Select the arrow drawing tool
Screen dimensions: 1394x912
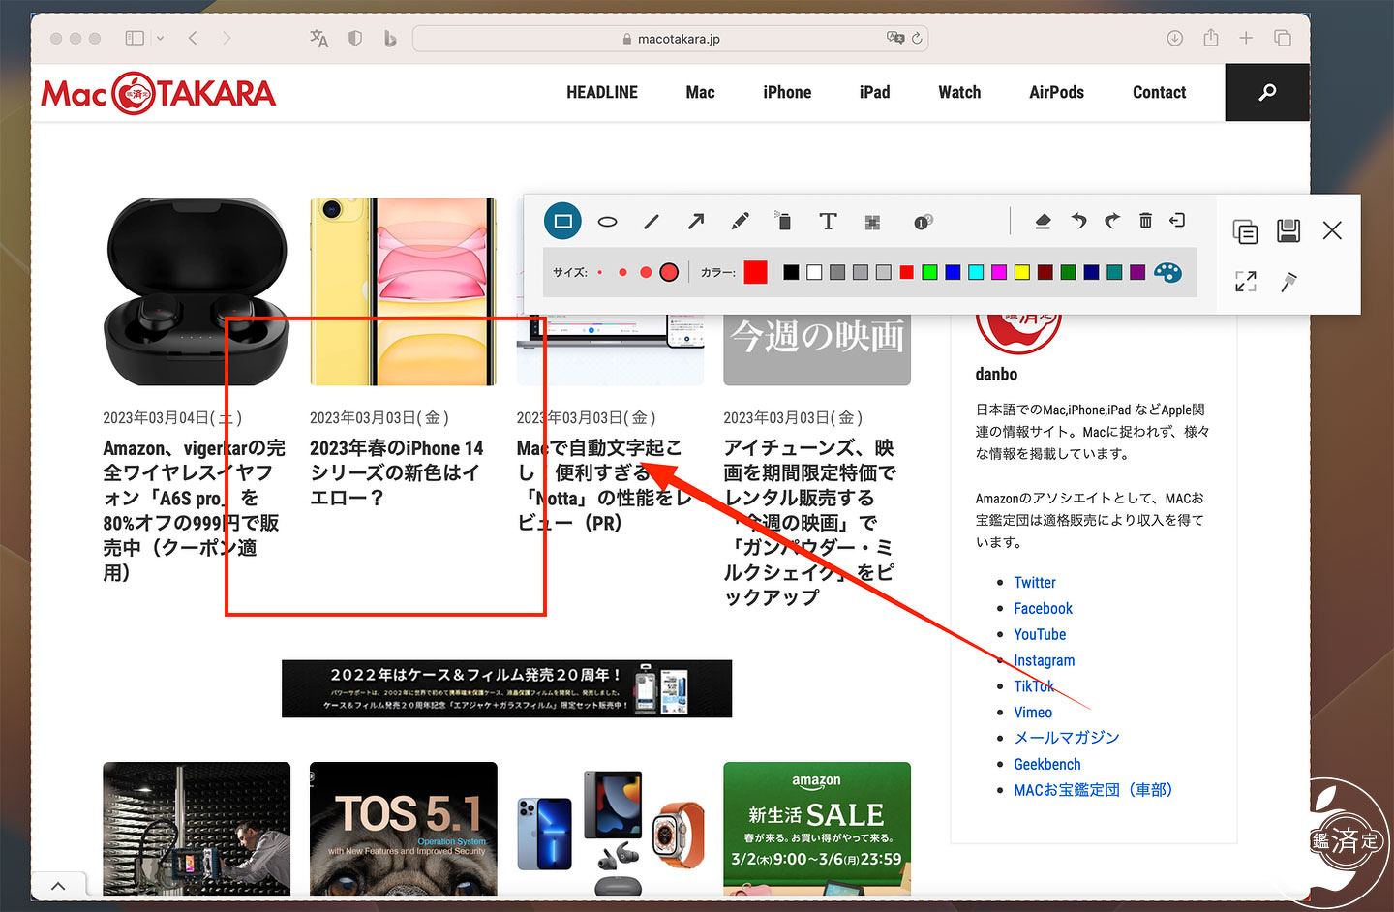696,222
